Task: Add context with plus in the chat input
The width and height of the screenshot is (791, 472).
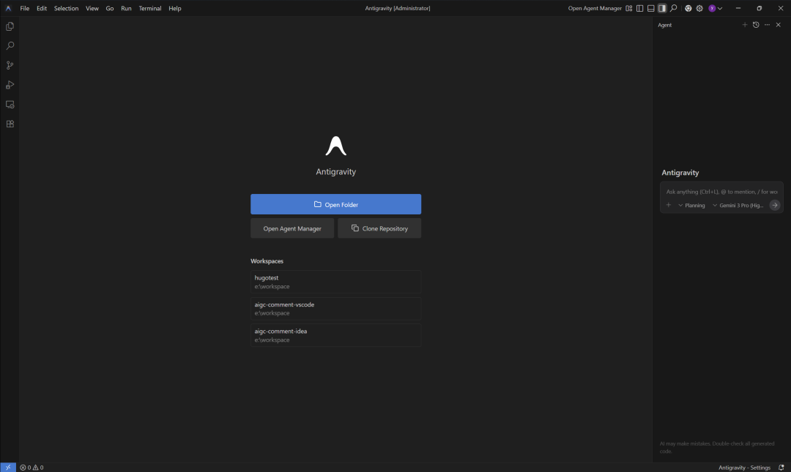Action: pyautogui.click(x=669, y=205)
